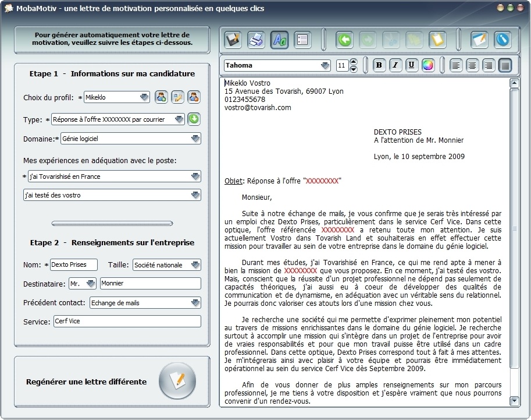Decrease font size with the down stepper
Screen dimensions: 531x420
[354, 69]
